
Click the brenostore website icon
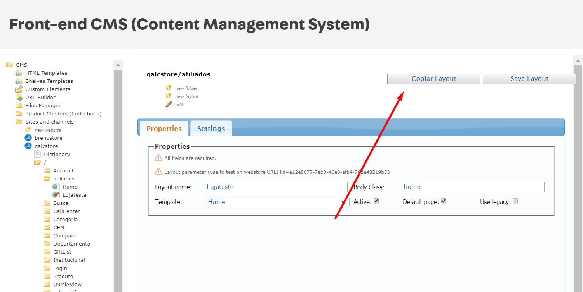pyautogui.click(x=28, y=138)
